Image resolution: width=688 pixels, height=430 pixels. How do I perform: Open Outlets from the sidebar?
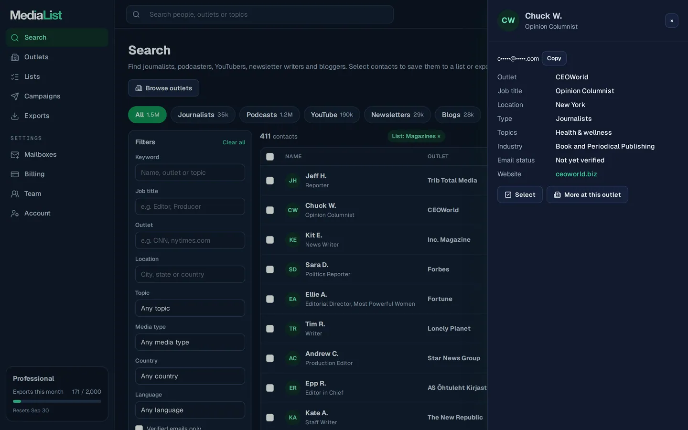click(57, 57)
